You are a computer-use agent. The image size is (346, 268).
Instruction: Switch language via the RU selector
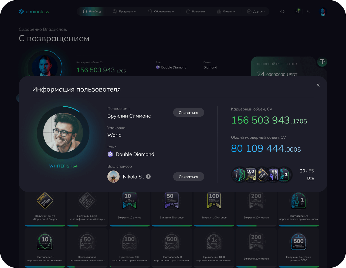click(308, 12)
